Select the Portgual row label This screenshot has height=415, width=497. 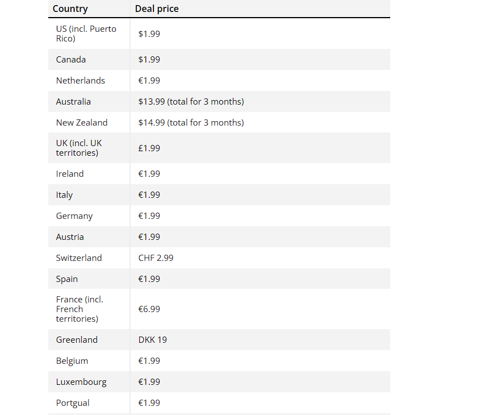73,403
